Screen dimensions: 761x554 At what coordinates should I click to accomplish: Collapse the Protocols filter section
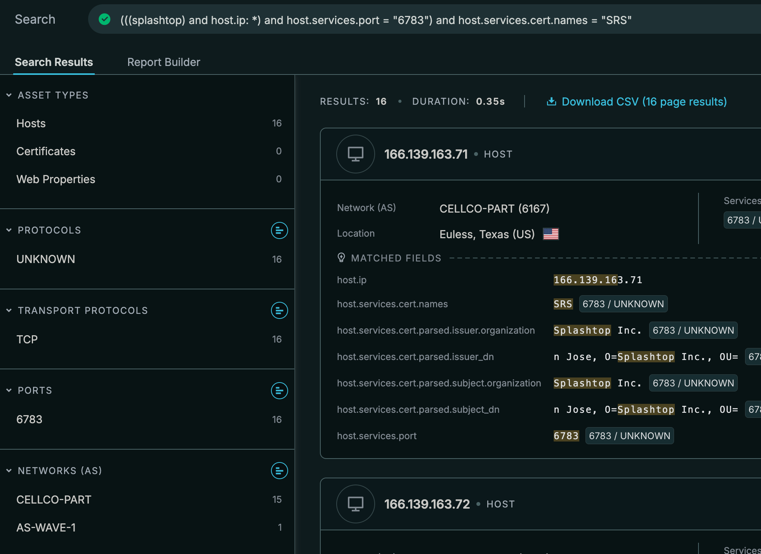click(x=9, y=230)
